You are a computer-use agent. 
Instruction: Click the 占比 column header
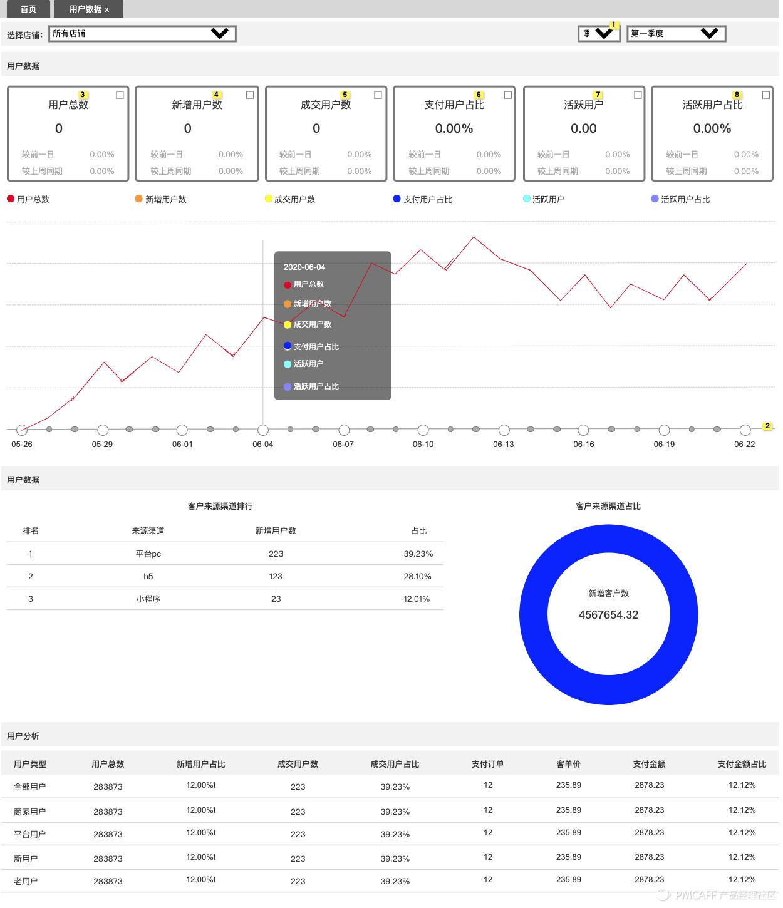click(x=418, y=530)
